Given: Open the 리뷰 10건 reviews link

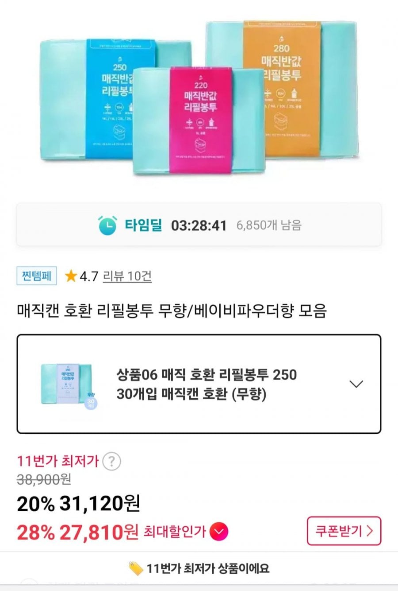Looking at the screenshot, I should [x=127, y=276].
